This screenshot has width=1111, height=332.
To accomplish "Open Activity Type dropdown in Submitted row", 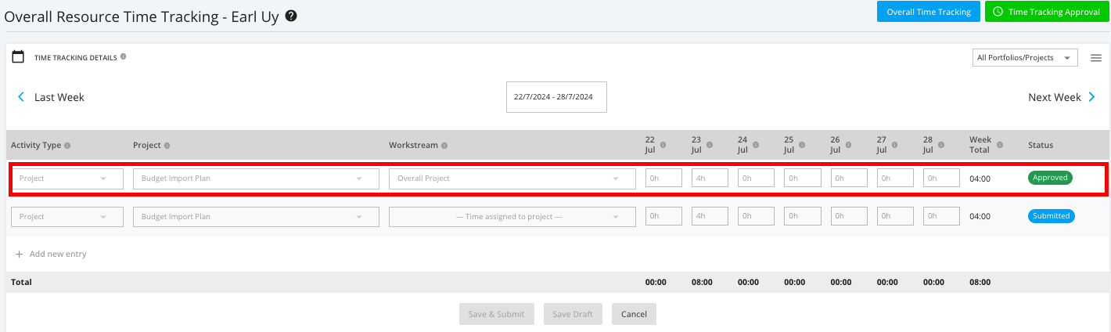I will coord(67,217).
